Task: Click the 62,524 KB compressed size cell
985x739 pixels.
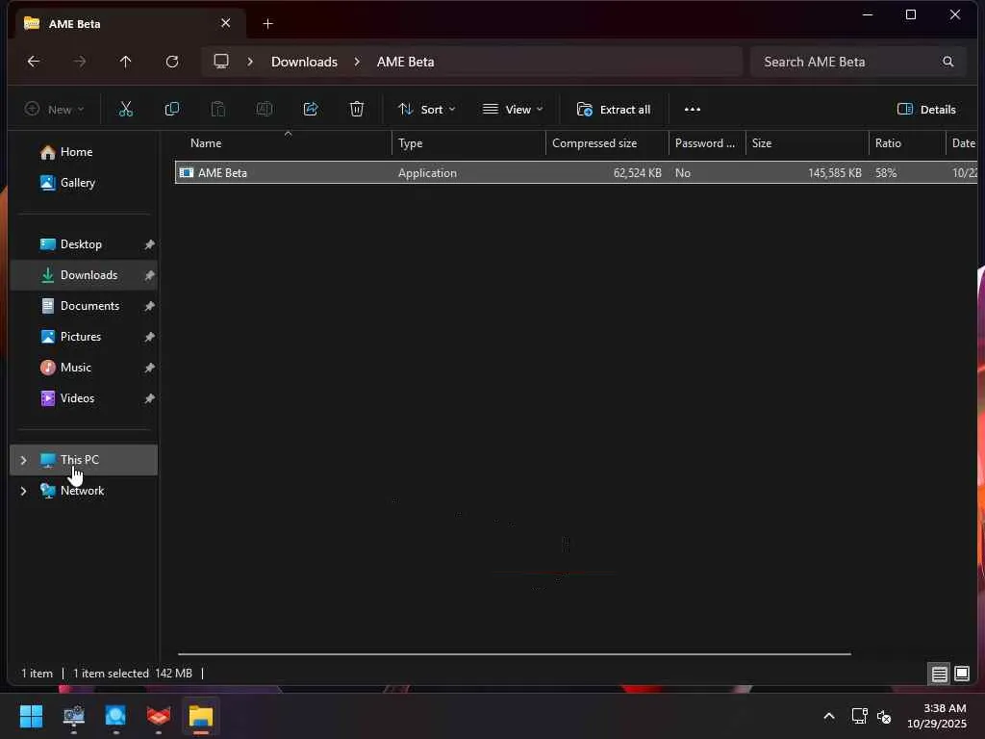Action: pos(637,173)
